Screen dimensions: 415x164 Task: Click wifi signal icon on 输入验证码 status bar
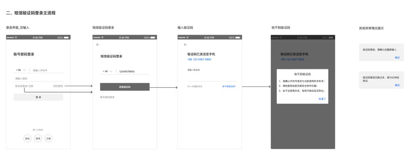point(188,38)
